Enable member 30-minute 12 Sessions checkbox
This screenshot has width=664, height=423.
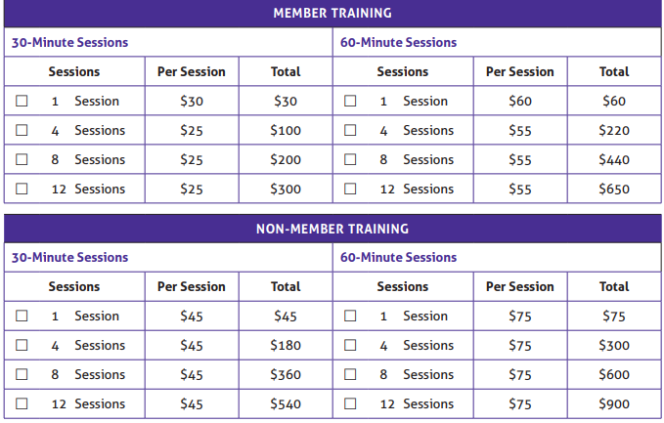(x=22, y=189)
